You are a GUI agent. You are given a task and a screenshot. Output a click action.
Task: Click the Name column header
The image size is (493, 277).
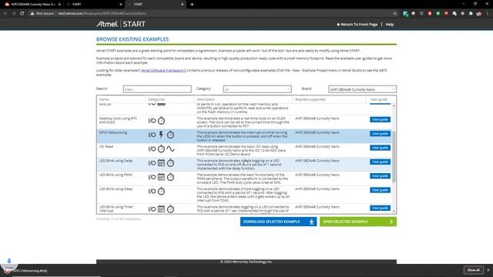click(104, 99)
